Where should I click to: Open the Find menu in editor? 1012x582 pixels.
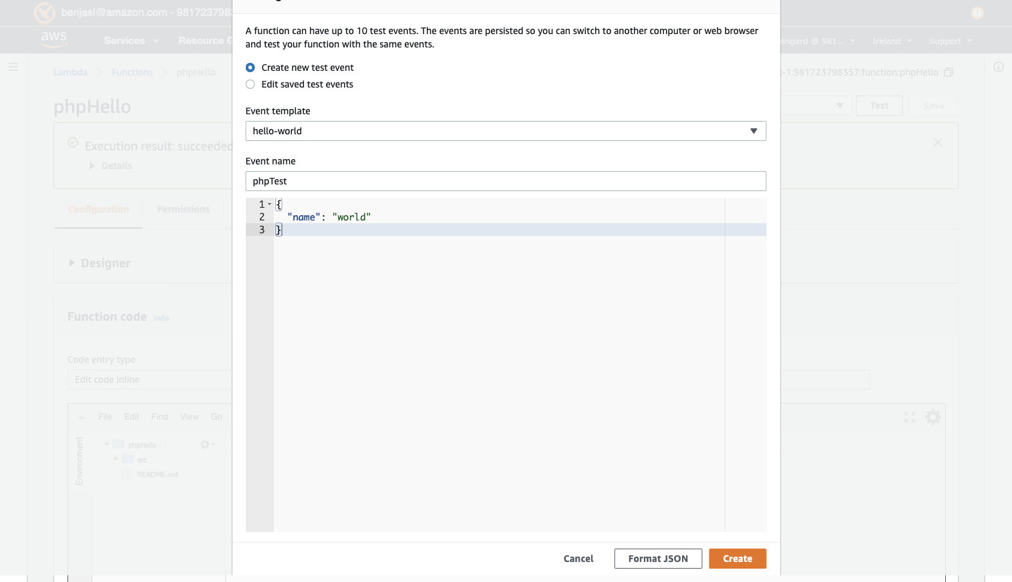(160, 417)
